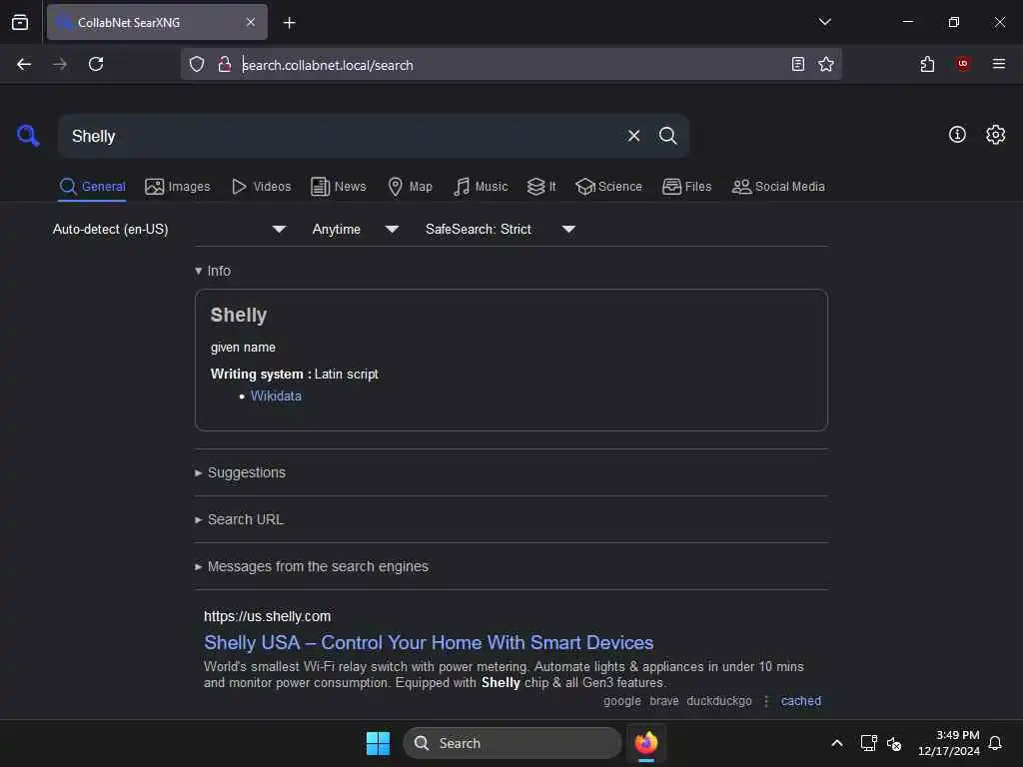Reload the current page
The width and height of the screenshot is (1023, 767).
[96, 64]
